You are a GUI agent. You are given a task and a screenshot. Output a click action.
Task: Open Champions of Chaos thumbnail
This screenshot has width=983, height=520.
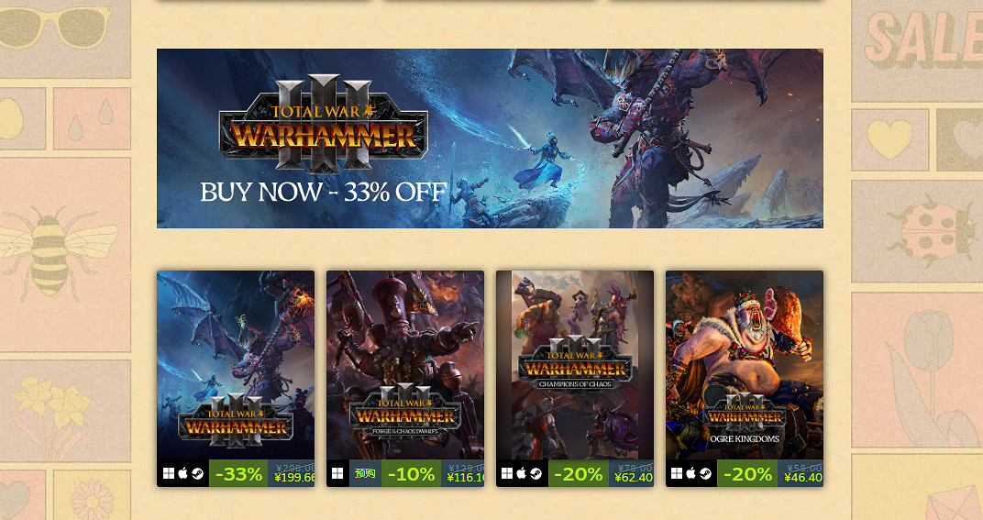[575, 365]
